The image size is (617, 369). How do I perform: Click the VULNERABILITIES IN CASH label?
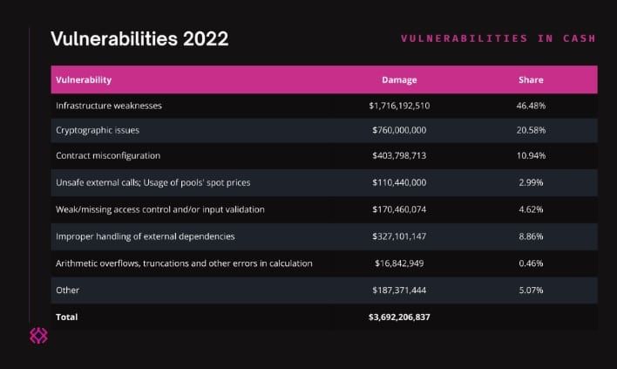tap(498, 38)
